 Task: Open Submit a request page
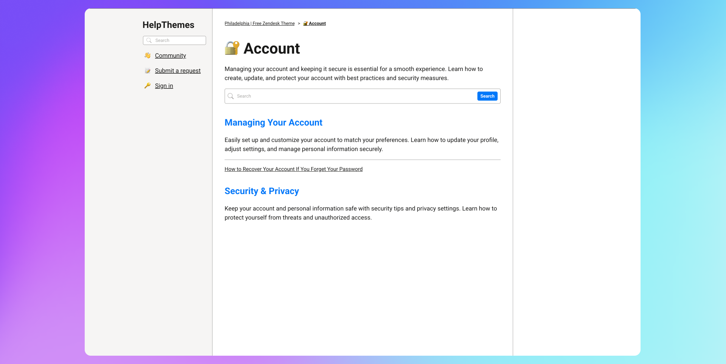pyautogui.click(x=178, y=71)
